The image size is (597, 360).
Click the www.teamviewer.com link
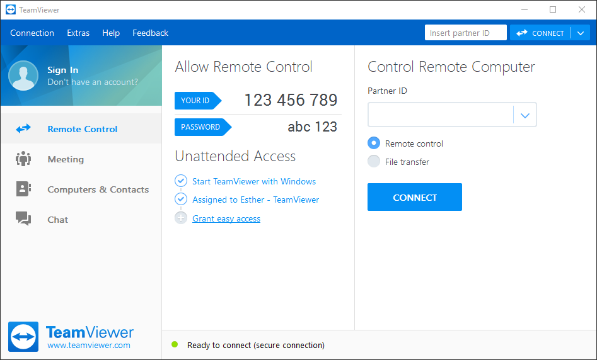pyautogui.click(x=89, y=346)
